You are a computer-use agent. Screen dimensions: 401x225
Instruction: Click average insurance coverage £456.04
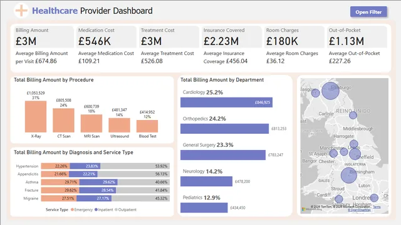[237, 61]
